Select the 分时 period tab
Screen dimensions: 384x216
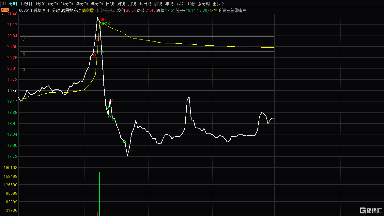[x=13, y=4]
